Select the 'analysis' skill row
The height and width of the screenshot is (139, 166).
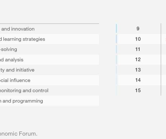[49, 60]
